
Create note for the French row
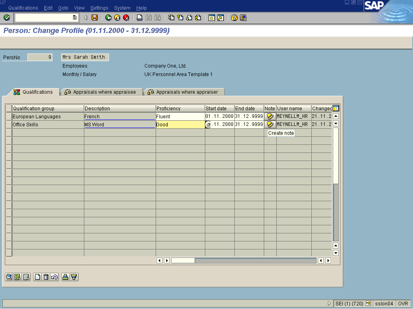click(270, 116)
